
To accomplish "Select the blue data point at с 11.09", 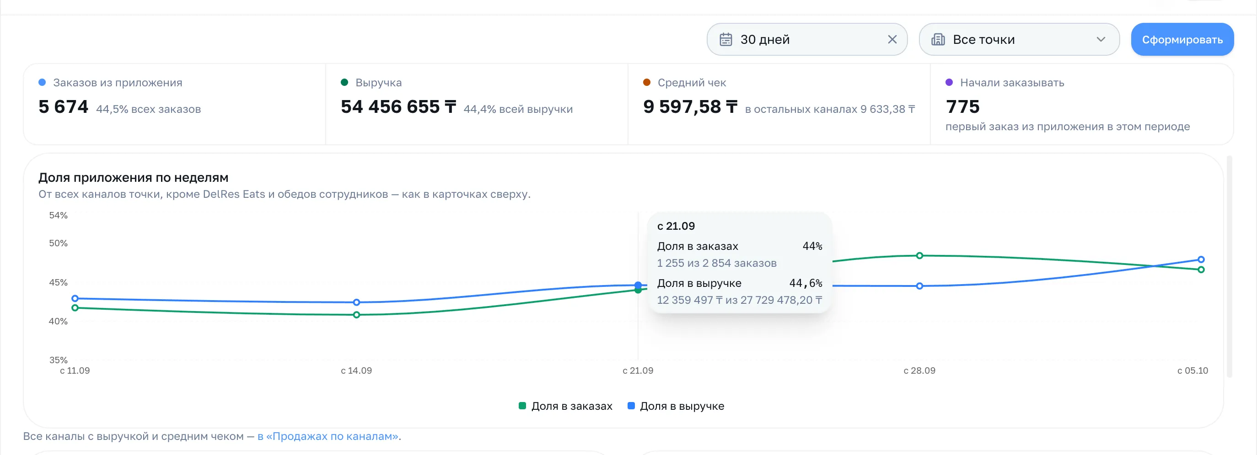I will pyautogui.click(x=75, y=298).
